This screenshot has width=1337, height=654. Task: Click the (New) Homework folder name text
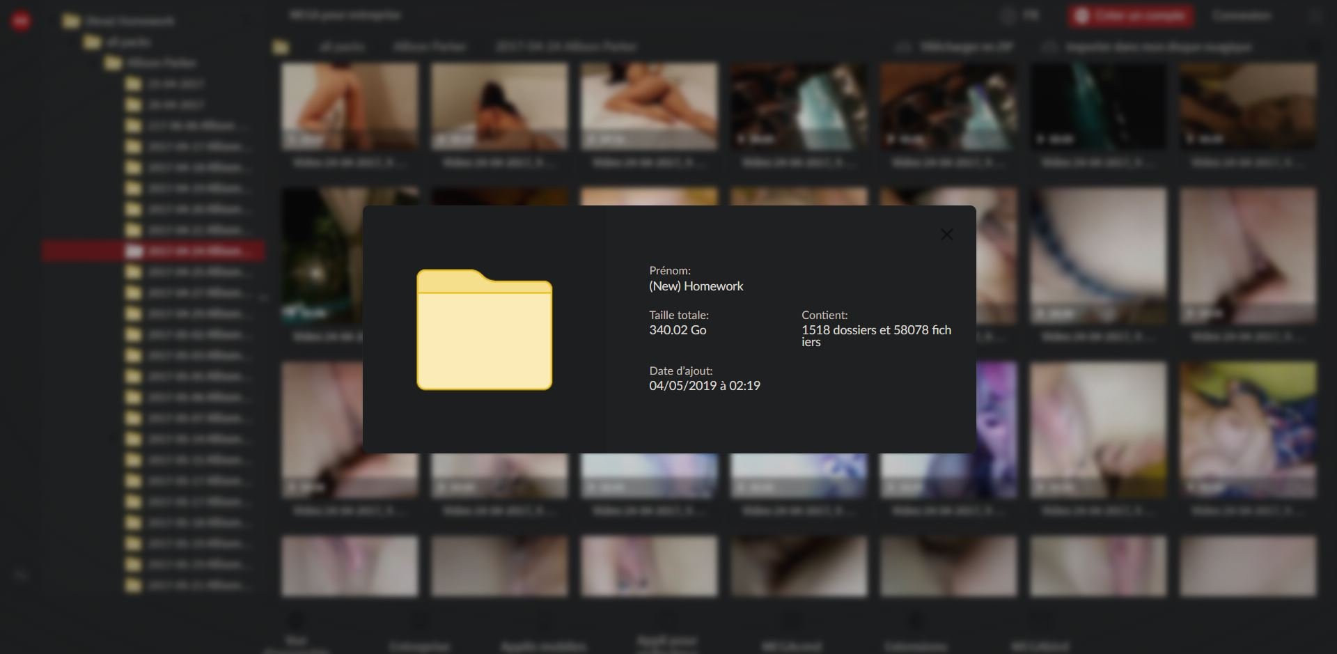pyautogui.click(x=696, y=286)
